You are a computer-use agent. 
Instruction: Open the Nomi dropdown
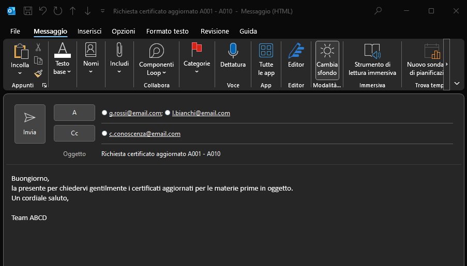pos(91,58)
